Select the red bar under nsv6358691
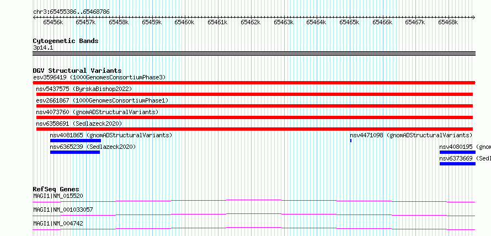Image resolution: width=491 pixels, height=236 pixels. pyautogui.click(x=254, y=129)
